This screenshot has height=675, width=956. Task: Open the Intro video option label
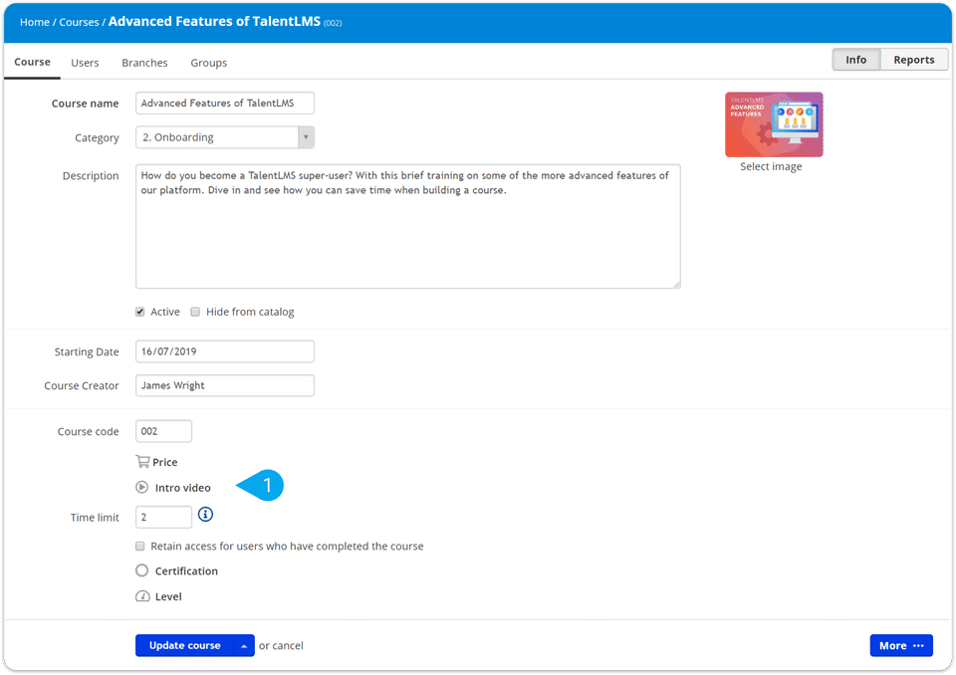tap(183, 488)
